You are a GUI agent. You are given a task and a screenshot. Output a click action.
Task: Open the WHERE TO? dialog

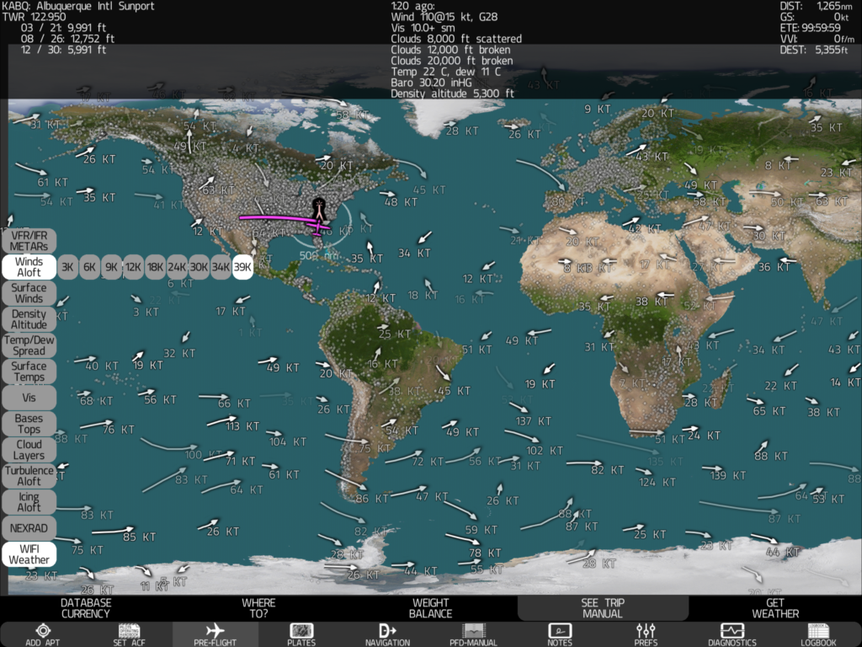click(x=258, y=607)
